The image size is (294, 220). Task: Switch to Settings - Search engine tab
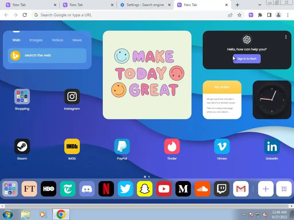[x=145, y=5]
